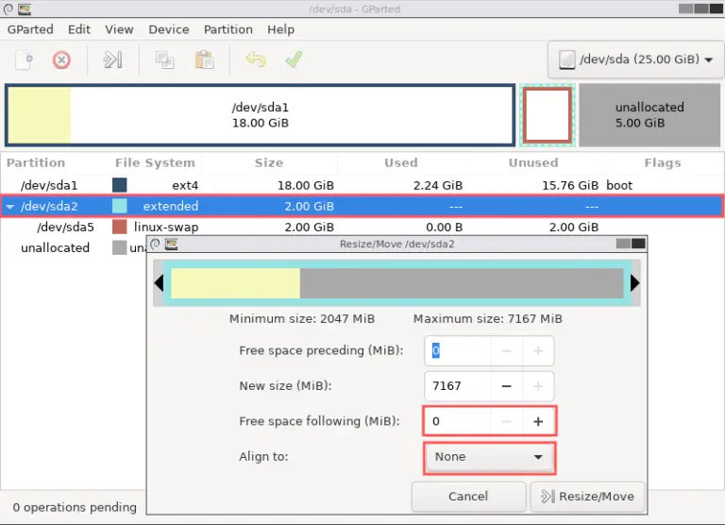This screenshot has width=725, height=525.
Task: Click the File System column header
Action: 155,162
